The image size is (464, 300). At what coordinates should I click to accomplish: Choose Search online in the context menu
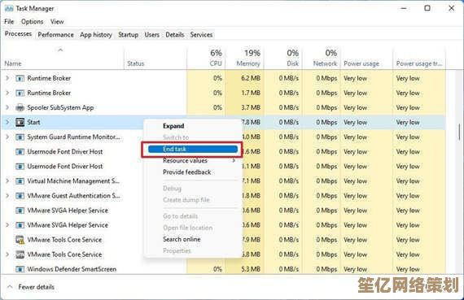[x=182, y=239]
